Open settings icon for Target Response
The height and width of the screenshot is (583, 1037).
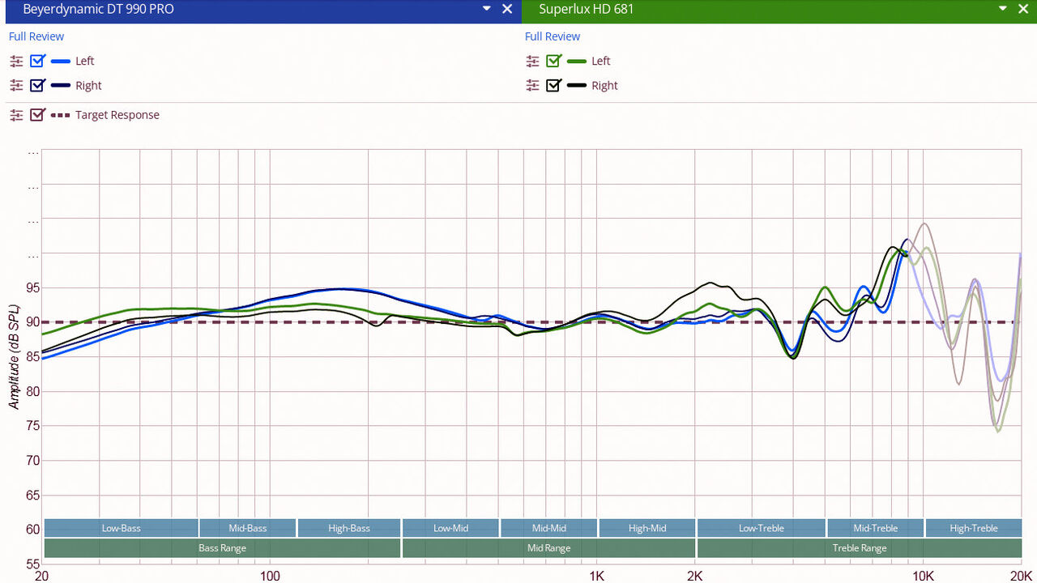(x=16, y=115)
